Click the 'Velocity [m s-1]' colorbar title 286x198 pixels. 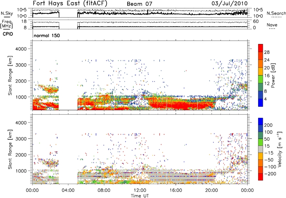(x=279, y=149)
